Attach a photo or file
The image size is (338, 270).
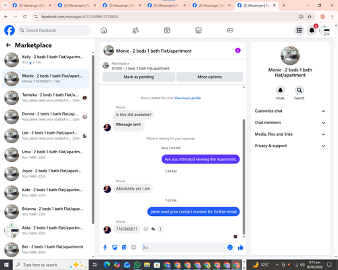coord(115,248)
